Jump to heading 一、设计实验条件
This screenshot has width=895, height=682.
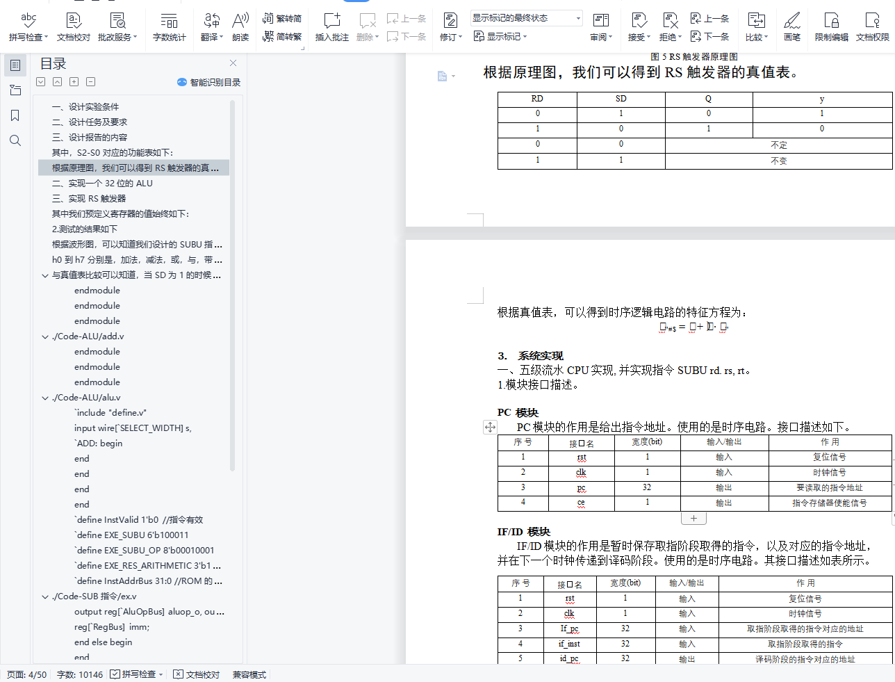pos(85,106)
